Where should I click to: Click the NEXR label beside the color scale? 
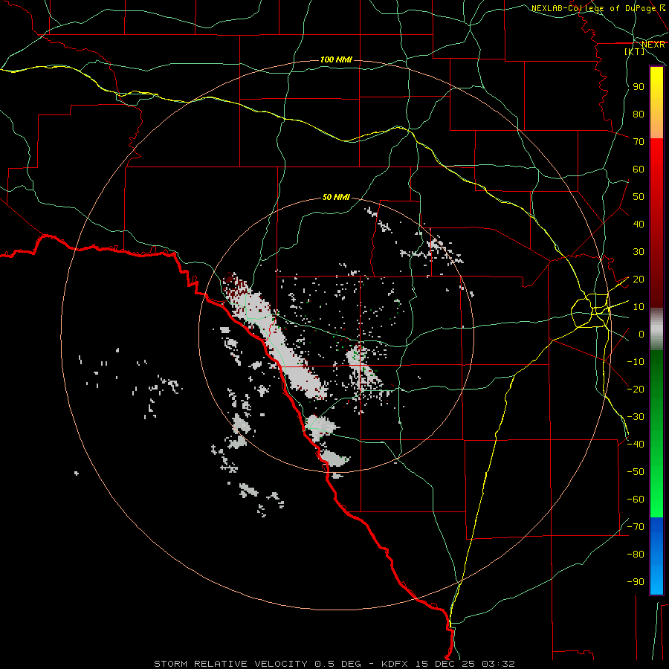(653, 45)
